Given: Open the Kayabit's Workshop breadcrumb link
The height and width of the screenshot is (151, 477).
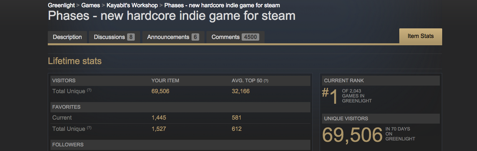Looking at the screenshot, I should click(132, 5).
